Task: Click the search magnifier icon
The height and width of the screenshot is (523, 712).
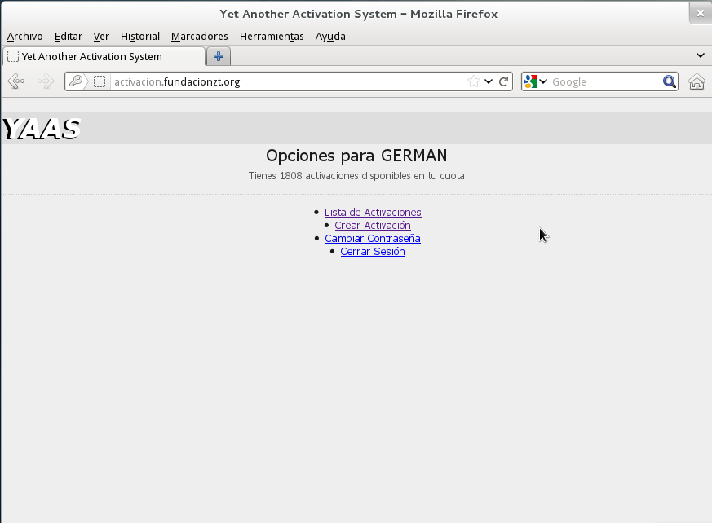Action: click(x=669, y=81)
